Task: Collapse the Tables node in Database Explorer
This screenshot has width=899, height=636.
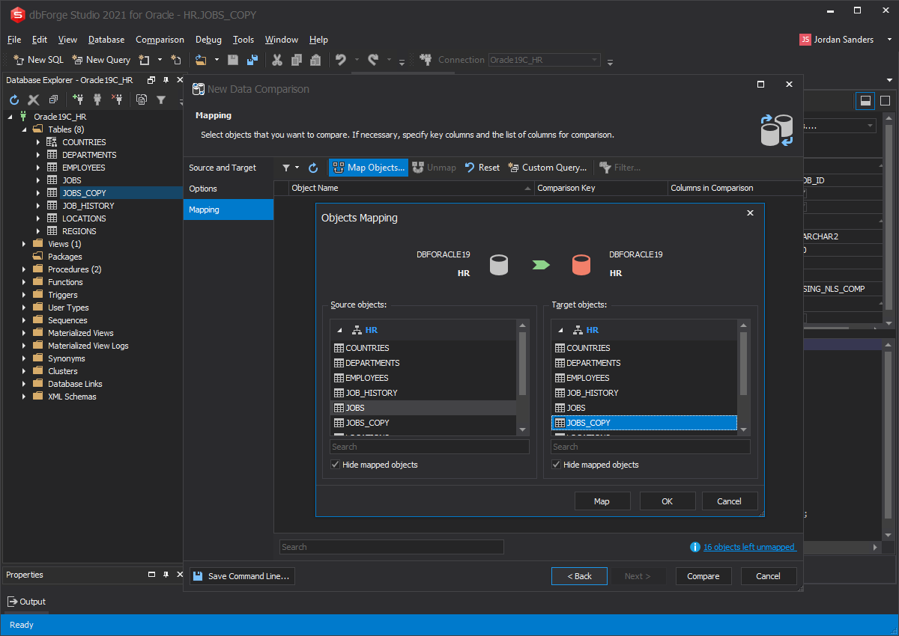Action: [24, 128]
